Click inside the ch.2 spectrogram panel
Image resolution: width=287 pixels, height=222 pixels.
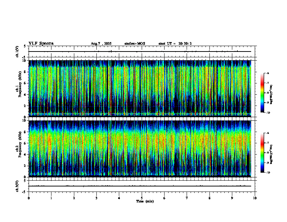[140, 149]
